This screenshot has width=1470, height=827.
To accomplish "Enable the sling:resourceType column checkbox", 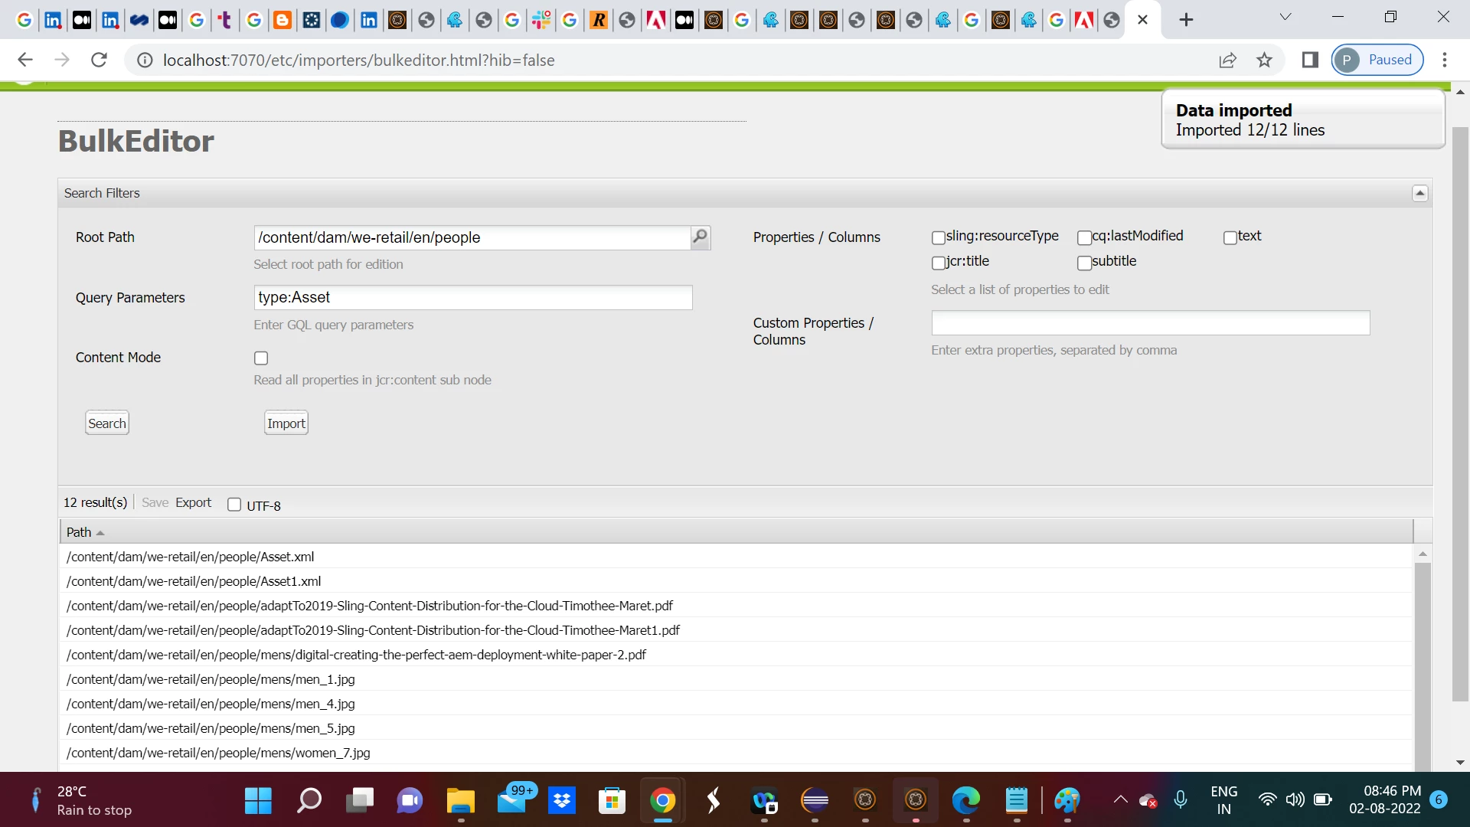I will pos(938,238).
